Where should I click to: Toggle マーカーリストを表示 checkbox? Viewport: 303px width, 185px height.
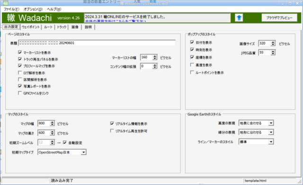[x=20, y=53]
